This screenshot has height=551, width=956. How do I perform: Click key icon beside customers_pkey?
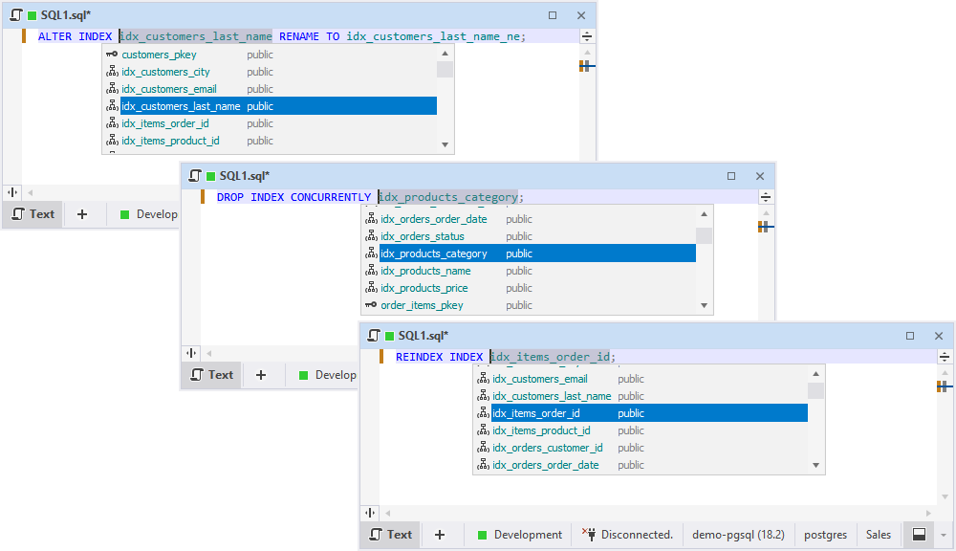112,55
